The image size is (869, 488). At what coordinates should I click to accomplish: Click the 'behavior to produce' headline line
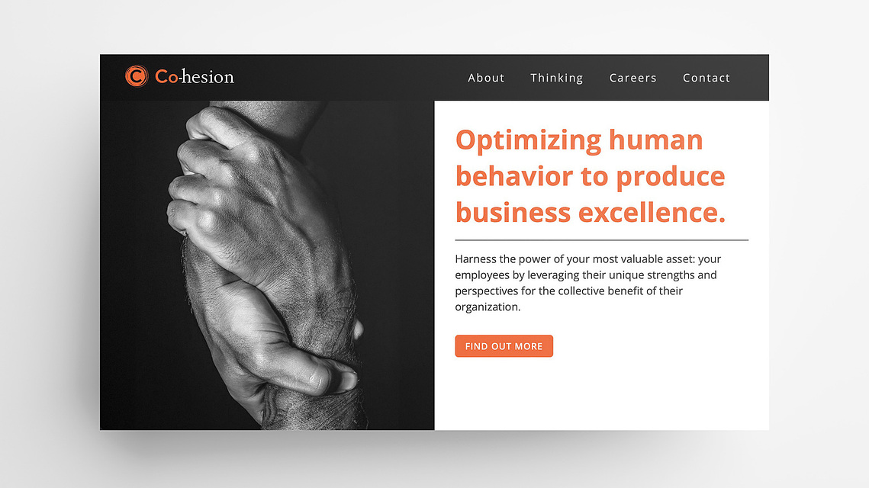tap(591, 177)
